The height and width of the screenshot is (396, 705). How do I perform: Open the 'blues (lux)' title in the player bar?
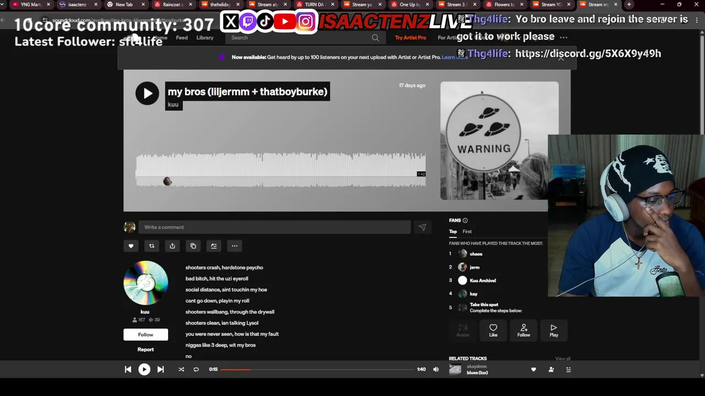[478, 373]
